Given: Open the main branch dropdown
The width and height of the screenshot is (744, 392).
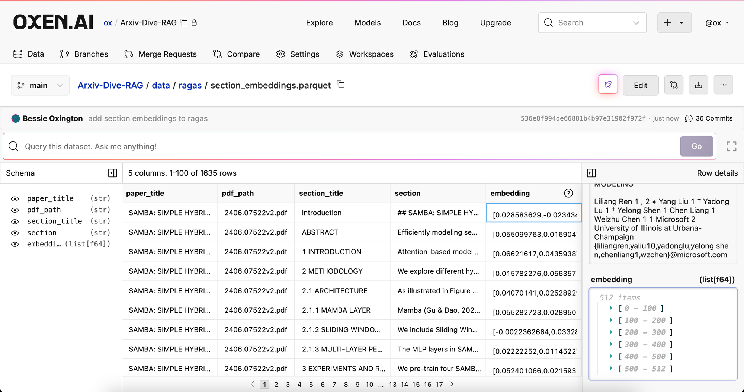Looking at the screenshot, I should pyautogui.click(x=40, y=85).
